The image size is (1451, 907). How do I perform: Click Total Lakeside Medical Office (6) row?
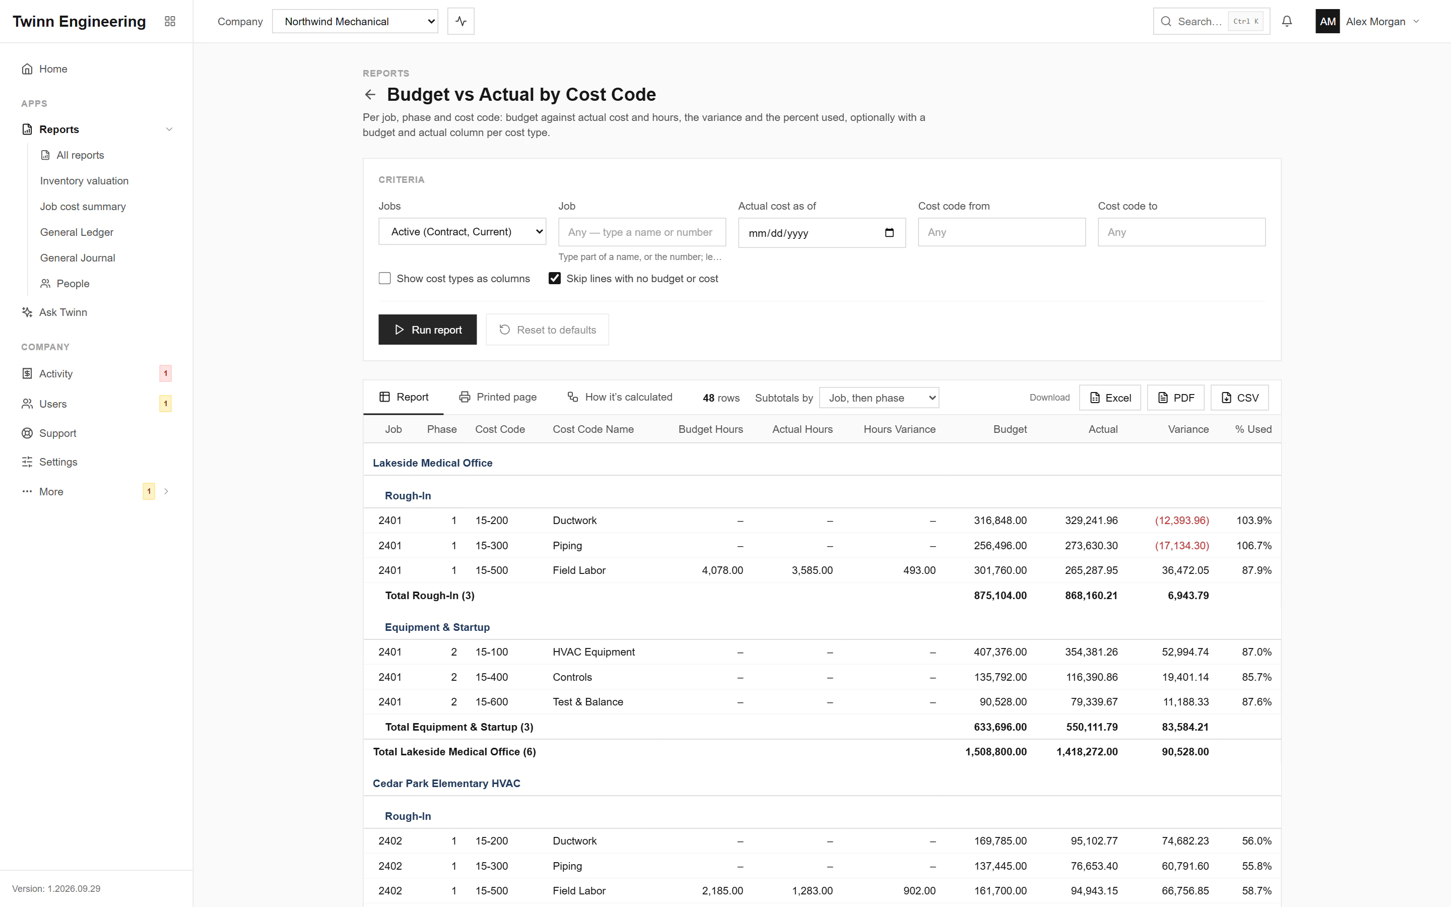point(822,752)
